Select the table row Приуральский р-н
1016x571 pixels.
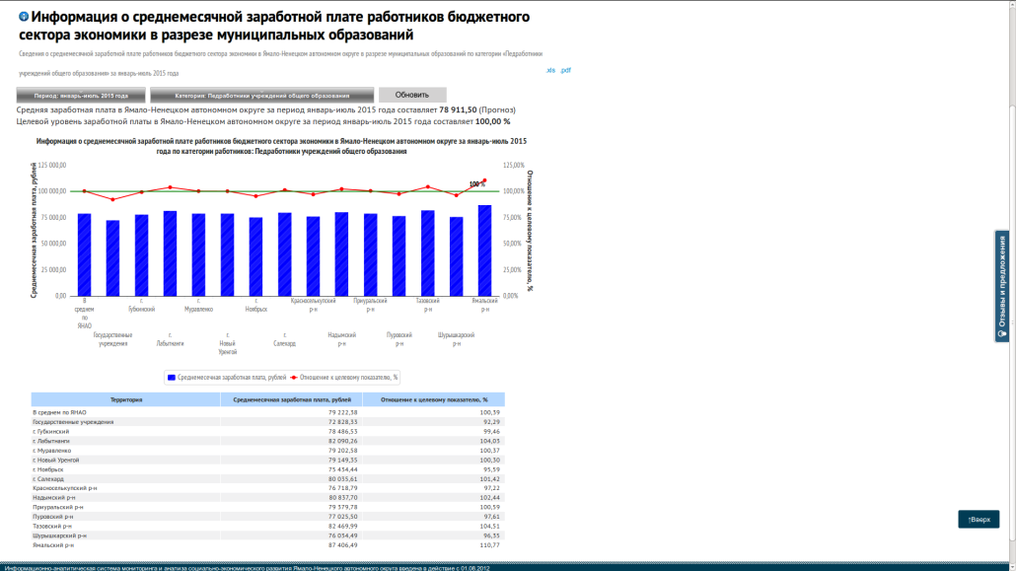[267, 508]
